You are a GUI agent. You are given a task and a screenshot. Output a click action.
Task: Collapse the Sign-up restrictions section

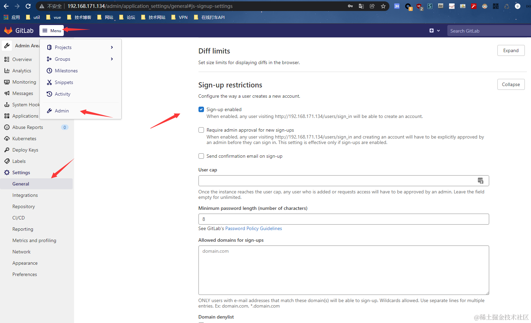click(511, 84)
